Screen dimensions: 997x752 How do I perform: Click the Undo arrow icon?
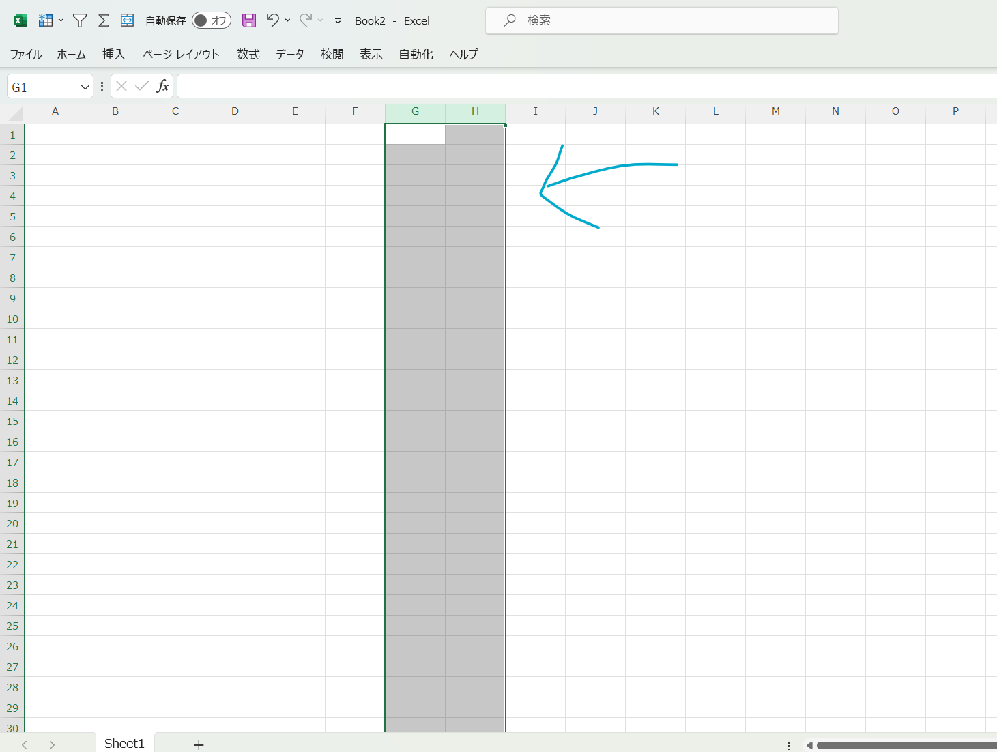272,20
